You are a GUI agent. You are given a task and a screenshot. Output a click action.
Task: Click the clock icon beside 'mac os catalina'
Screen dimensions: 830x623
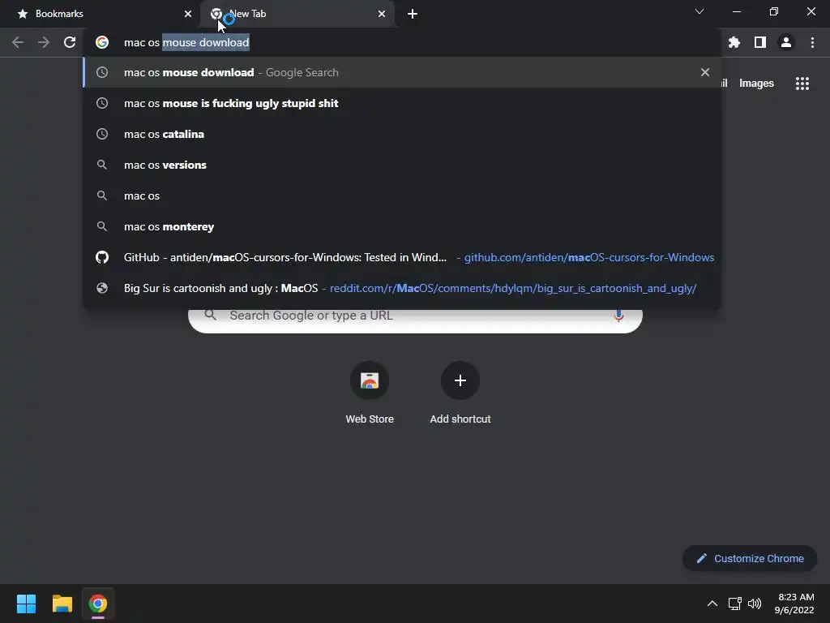(102, 134)
